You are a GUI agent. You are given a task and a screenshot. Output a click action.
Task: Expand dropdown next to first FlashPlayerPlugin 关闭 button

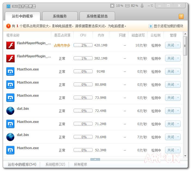tap(178, 45)
